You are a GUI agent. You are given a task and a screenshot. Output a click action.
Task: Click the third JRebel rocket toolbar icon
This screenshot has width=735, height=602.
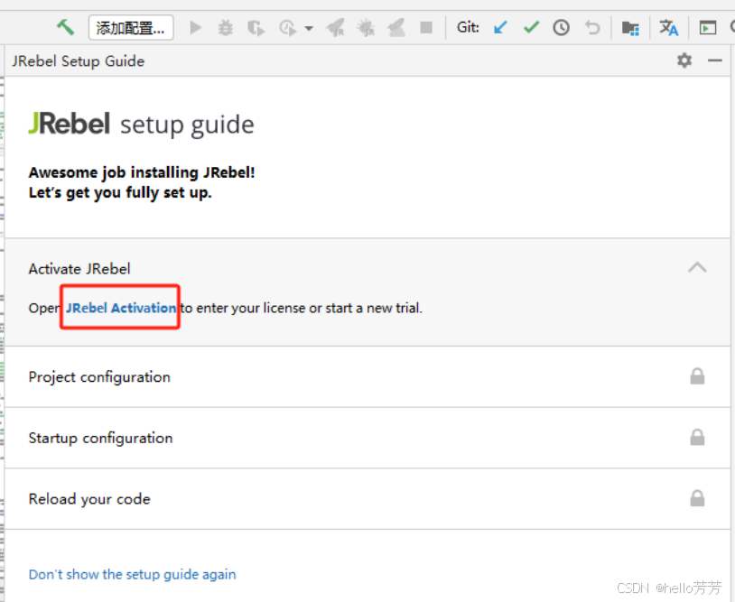tap(396, 28)
